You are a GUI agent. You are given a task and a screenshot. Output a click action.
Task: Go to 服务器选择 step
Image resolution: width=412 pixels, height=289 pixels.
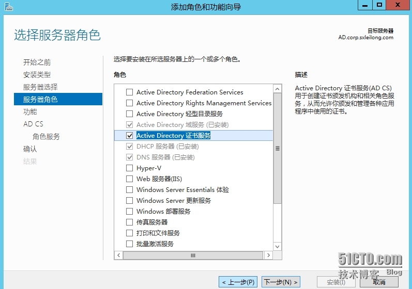pos(40,87)
